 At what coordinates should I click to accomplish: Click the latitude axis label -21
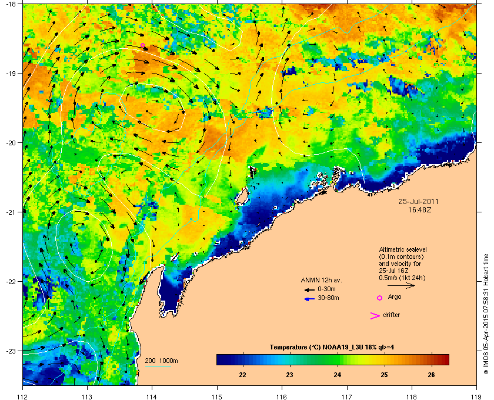tap(11, 212)
